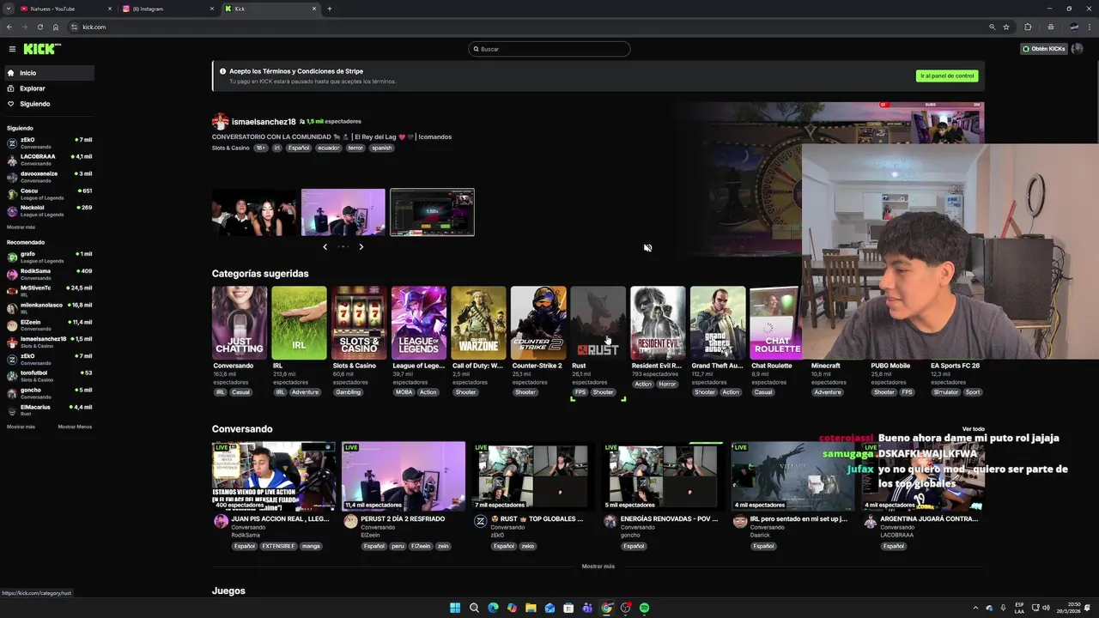Click the EXTENSIBLE tag under RodikSama stream

[x=278, y=546]
